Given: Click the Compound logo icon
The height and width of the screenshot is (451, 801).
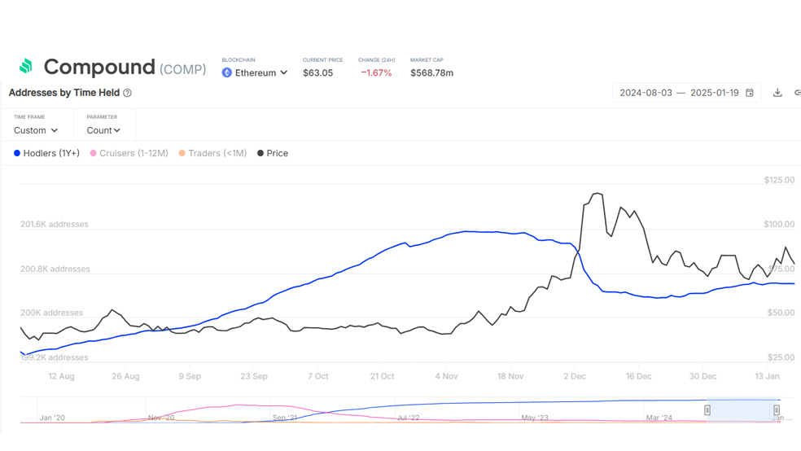Looking at the screenshot, I should coord(25,66).
